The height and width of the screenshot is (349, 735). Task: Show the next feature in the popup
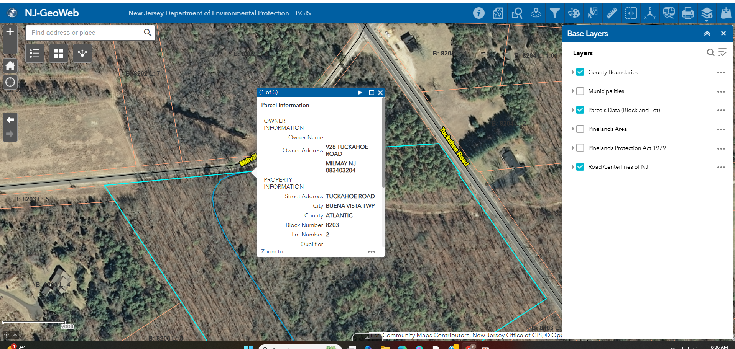point(360,93)
